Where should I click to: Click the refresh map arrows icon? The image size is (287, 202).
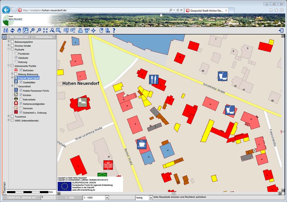click(12, 30)
